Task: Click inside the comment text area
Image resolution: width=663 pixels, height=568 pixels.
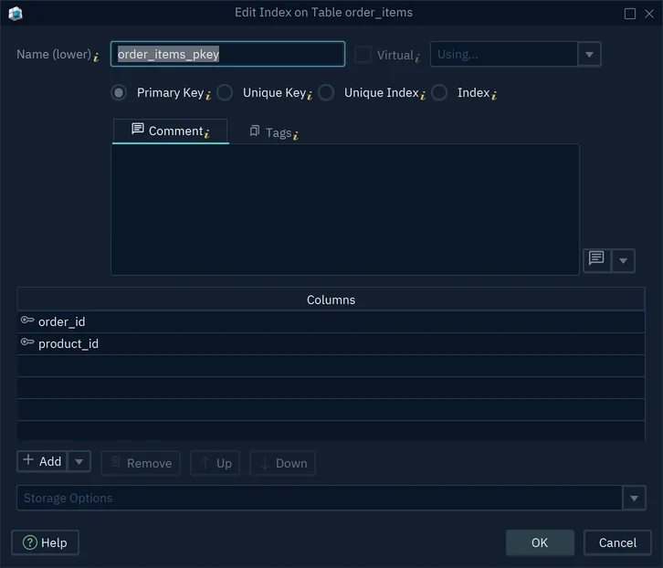Action: [x=345, y=210]
